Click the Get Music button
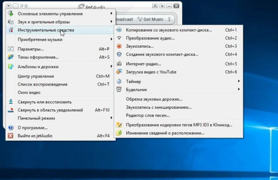The image size is (278, 180). [150, 19]
